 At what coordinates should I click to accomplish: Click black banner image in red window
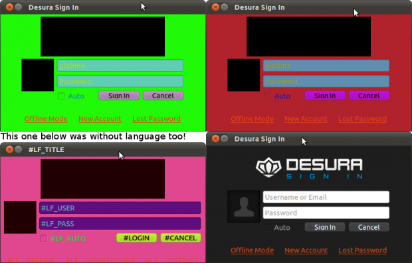pyautogui.click(x=308, y=37)
